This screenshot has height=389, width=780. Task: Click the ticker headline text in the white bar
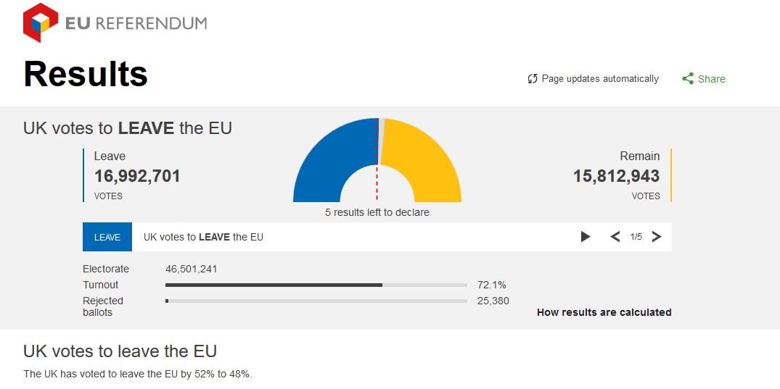[x=203, y=237]
